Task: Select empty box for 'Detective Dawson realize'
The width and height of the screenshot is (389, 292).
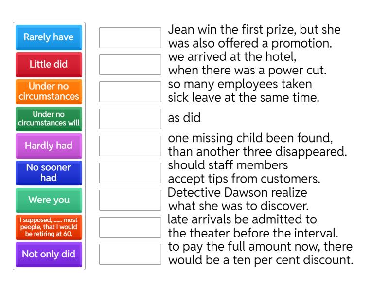Action: coord(130,200)
